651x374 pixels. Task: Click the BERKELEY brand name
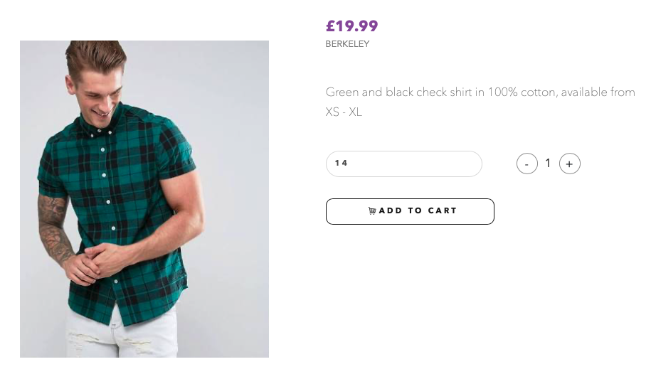pos(347,44)
